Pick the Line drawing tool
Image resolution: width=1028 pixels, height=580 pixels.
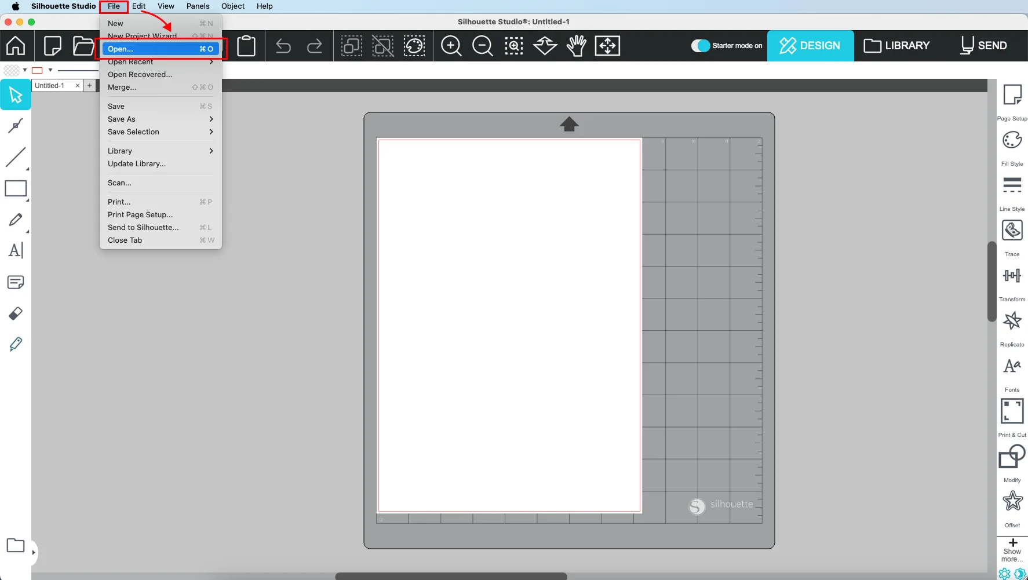16,157
